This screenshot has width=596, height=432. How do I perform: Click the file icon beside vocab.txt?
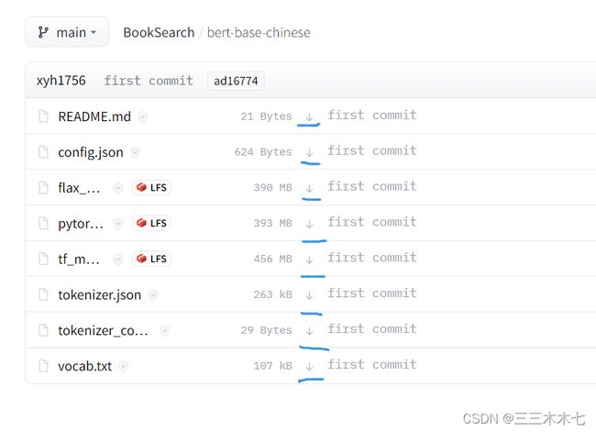[x=43, y=366]
